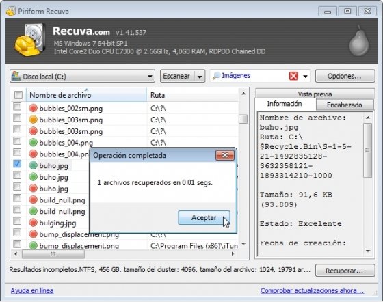Screen dimensions: 383x302
Task: Click the Escanear button
Action: [x=177, y=76]
